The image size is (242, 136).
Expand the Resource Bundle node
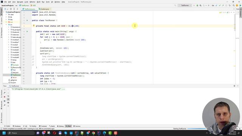pyautogui.click(x=9, y=67)
